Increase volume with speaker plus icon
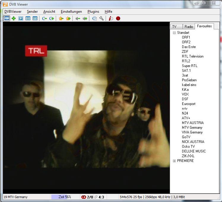Image resolution: width=222 pixels, height=202 pixels. click(x=85, y=18)
